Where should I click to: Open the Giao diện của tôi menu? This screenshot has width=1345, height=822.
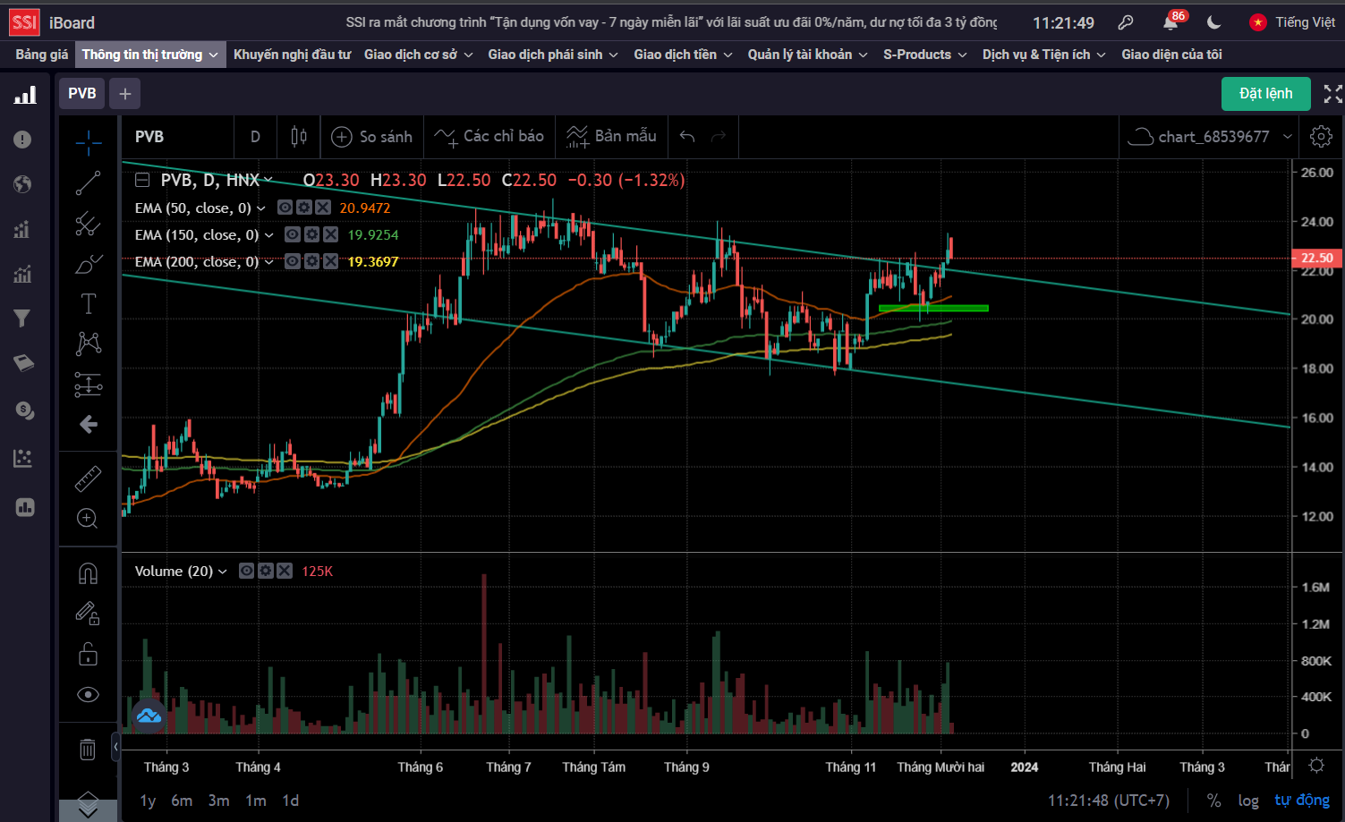pos(1171,55)
